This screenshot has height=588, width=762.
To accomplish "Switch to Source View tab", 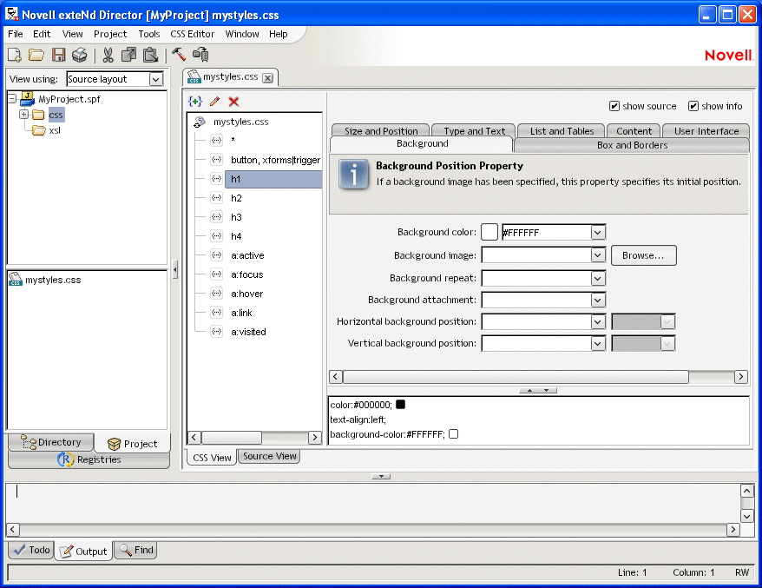I will [x=269, y=456].
